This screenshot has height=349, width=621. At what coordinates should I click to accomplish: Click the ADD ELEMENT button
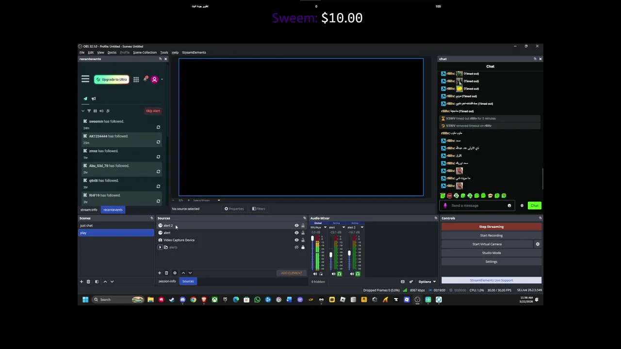click(x=291, y=273)
